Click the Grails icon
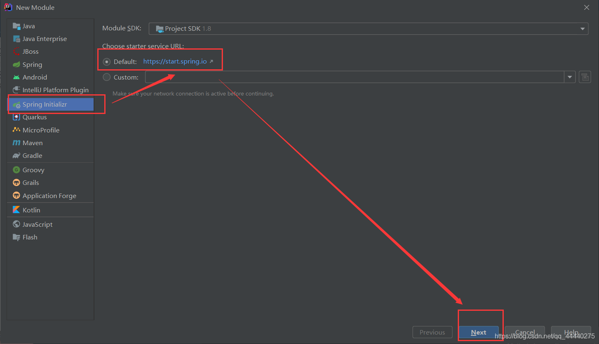599x344 pixels. click(16, 182)
